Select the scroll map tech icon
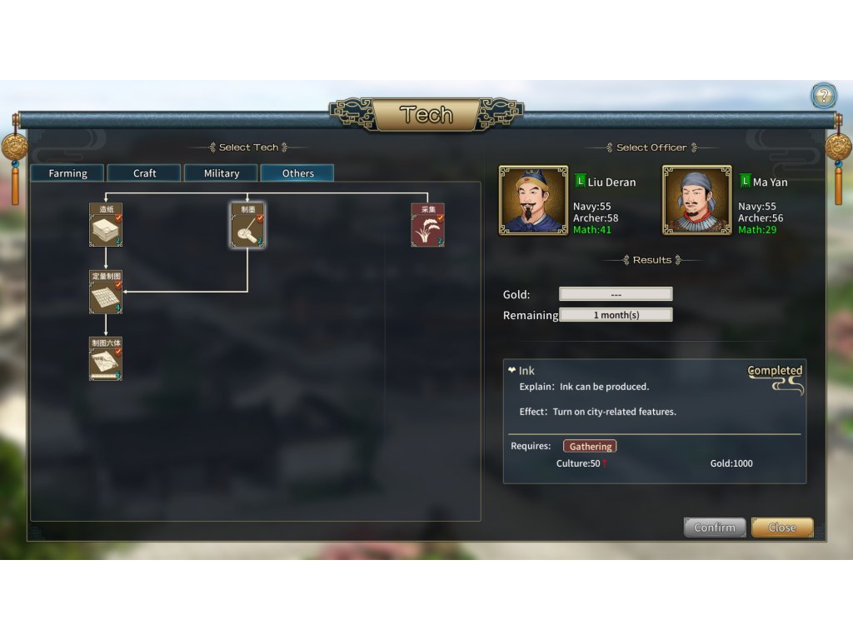The image size is (853, 640). click(106, 358)
